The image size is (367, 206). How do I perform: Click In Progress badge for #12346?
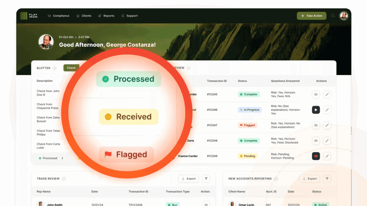(x=250, y=110)
